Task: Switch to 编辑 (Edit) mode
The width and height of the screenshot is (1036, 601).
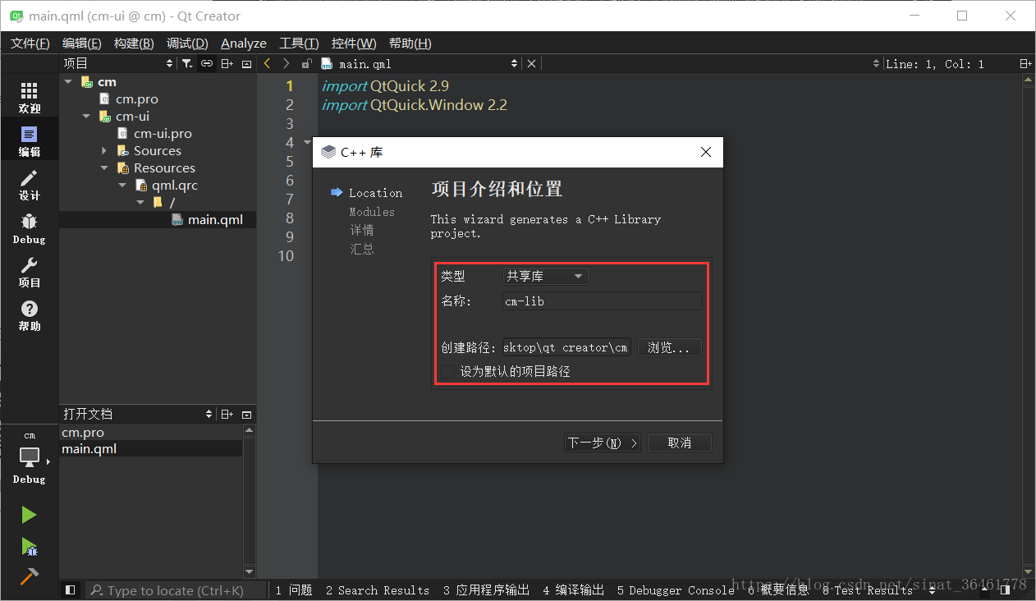Action: [x=30, y=141]
